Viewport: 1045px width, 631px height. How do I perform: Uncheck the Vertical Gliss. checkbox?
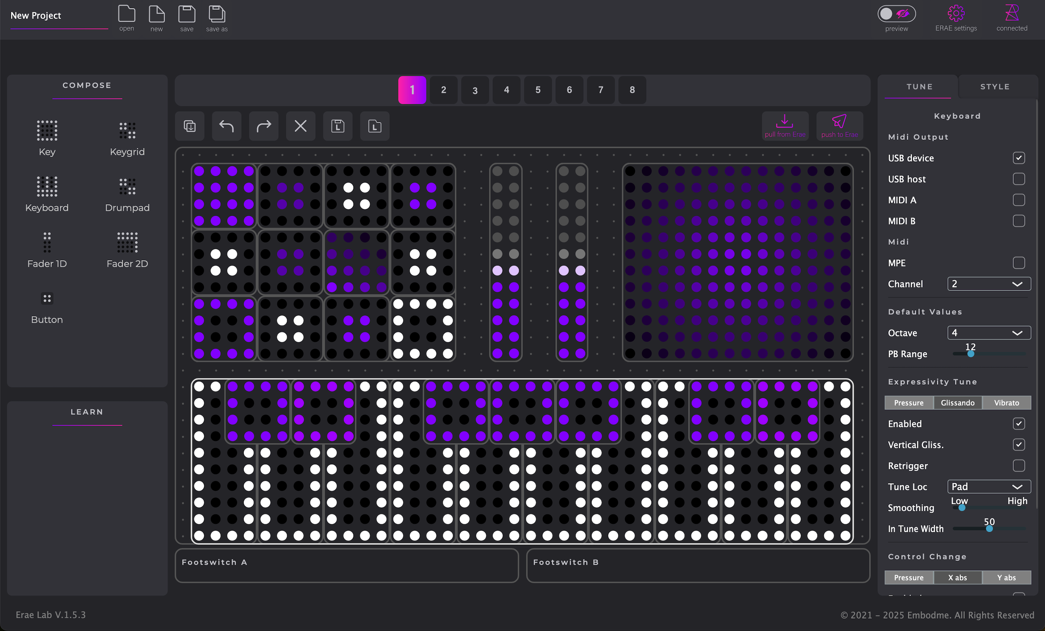(x=1019, y=445)
